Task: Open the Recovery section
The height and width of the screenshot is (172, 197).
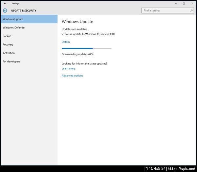Action: coord(29,44)
